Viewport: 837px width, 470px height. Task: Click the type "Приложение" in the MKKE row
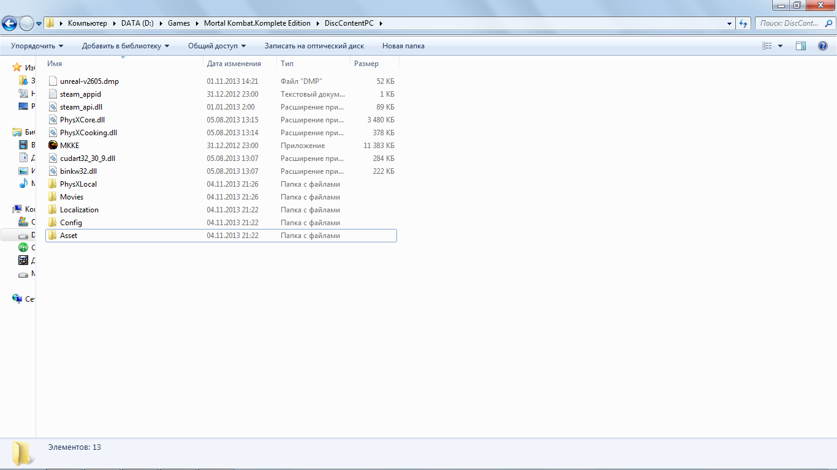click(x=303, y=146)
